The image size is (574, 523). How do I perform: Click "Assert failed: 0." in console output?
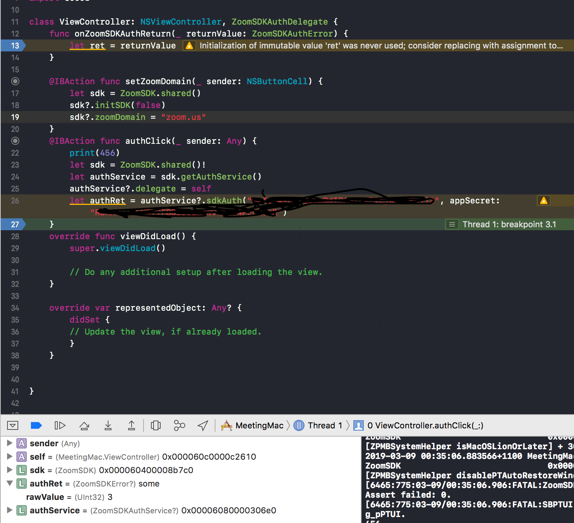pos(408,495)
